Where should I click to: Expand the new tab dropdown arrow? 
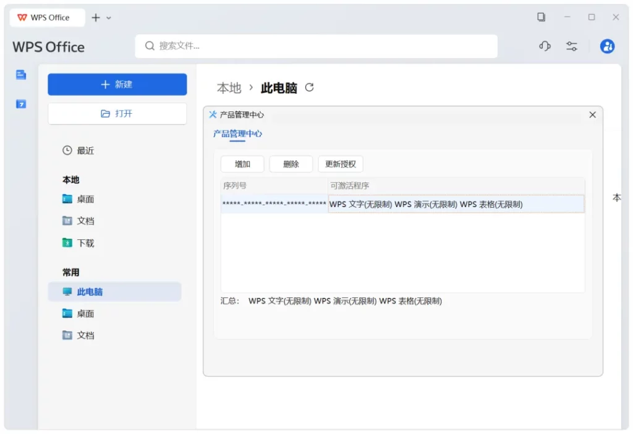109,18
